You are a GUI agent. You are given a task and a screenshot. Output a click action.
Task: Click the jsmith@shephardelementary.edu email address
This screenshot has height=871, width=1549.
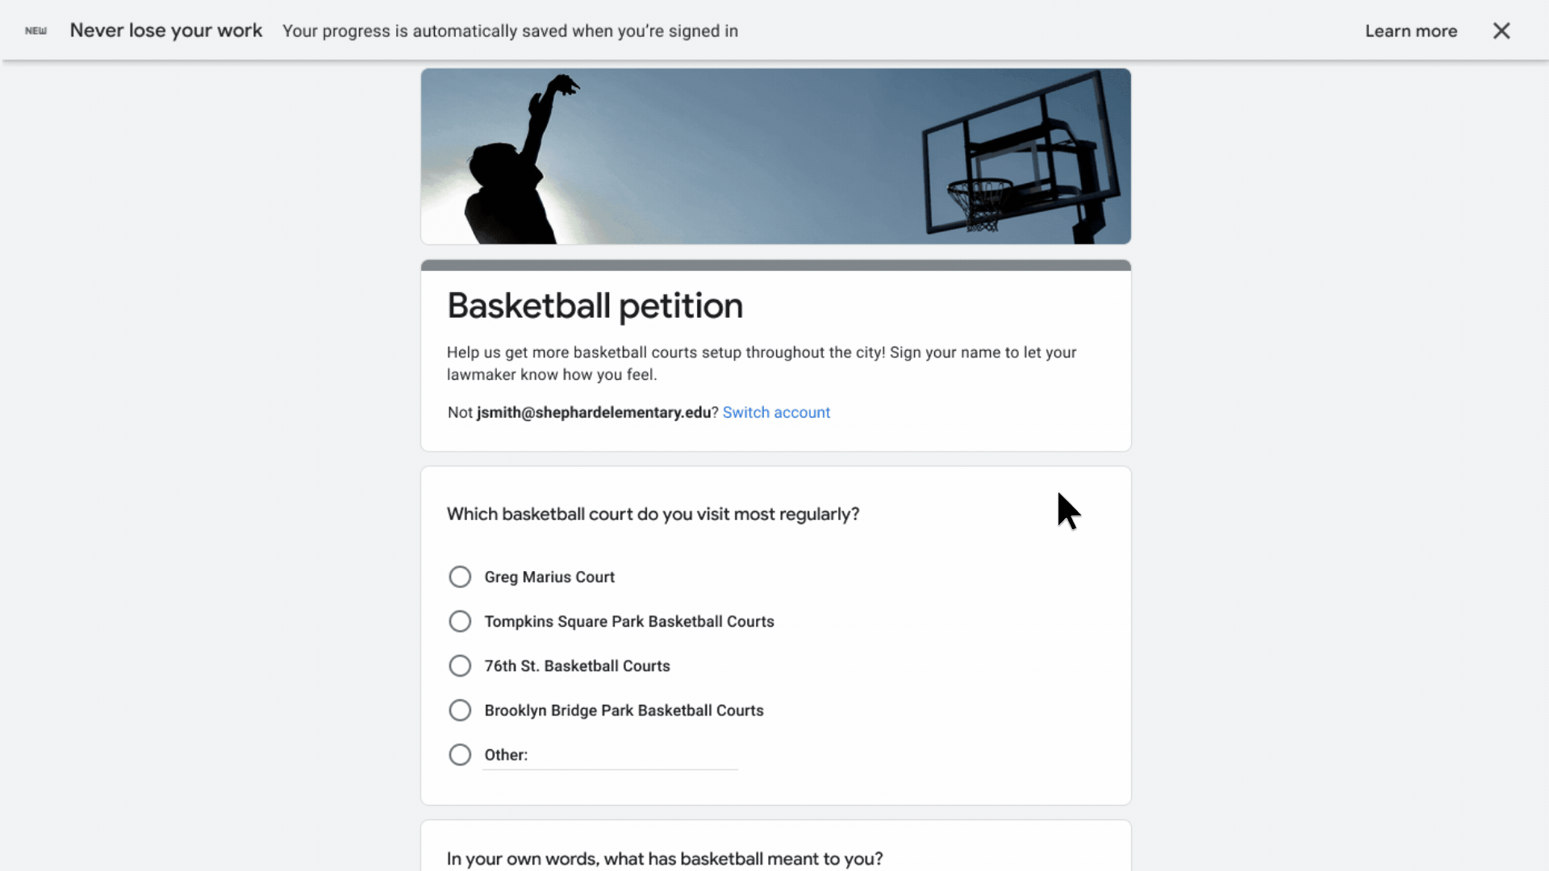[594, 412]
